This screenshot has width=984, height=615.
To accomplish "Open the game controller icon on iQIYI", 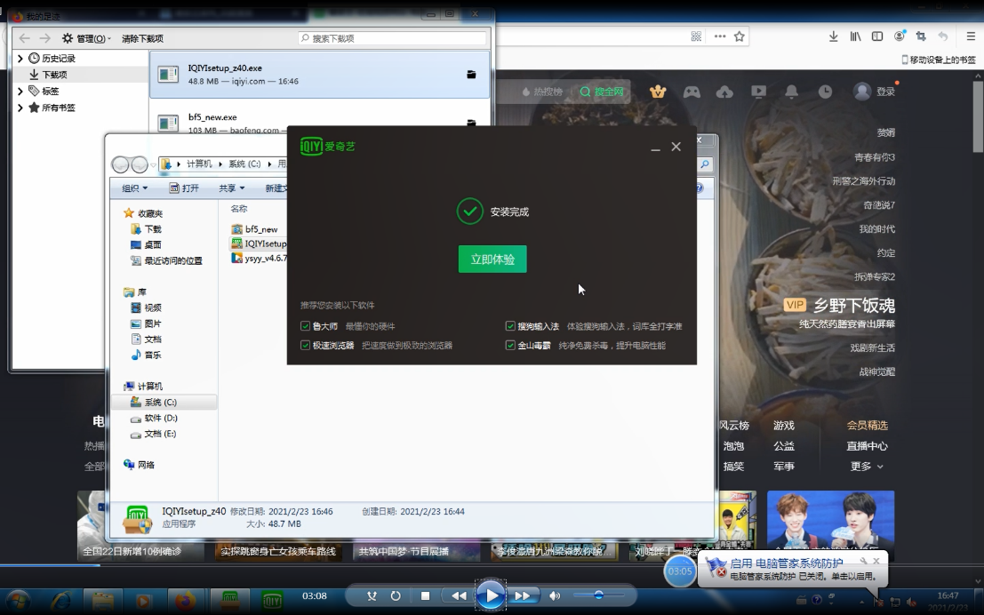I will tap(692, 92).
